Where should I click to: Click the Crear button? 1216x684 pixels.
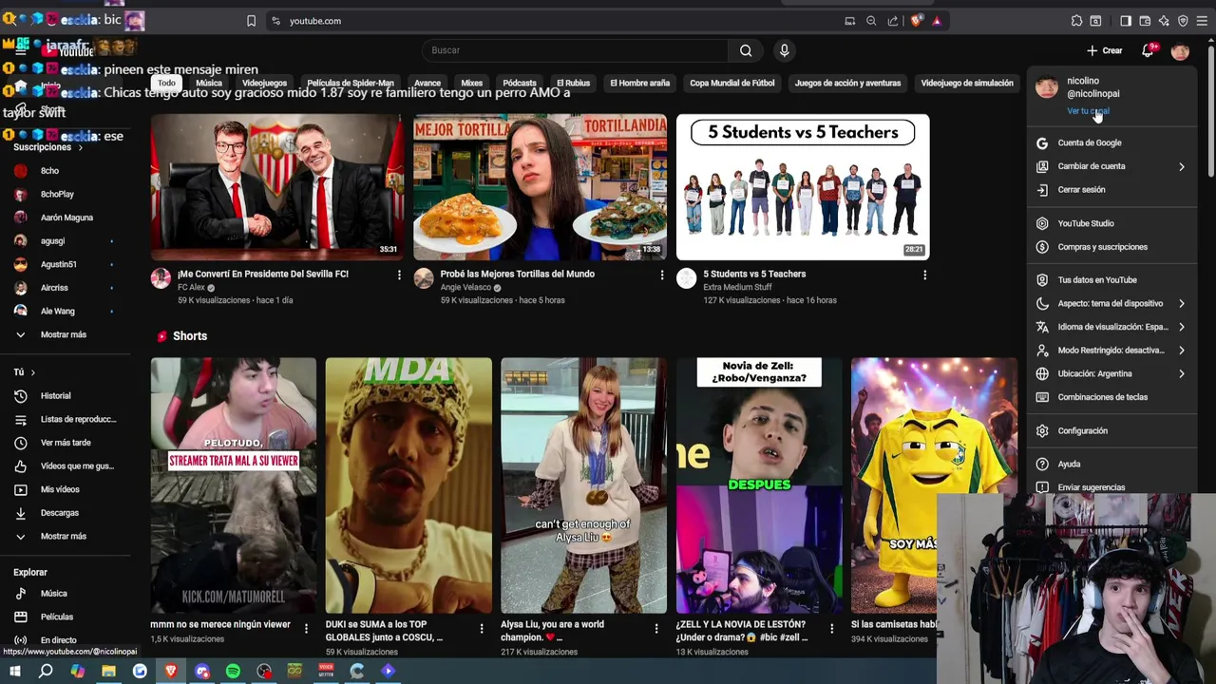[1105, 50]
